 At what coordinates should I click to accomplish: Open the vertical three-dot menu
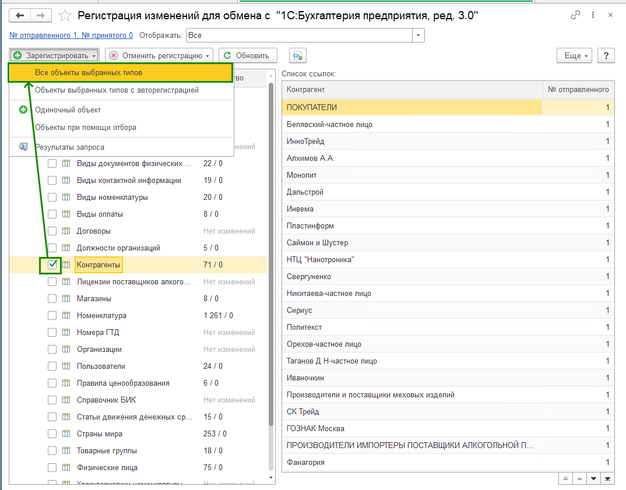click(x=593, y=15)
